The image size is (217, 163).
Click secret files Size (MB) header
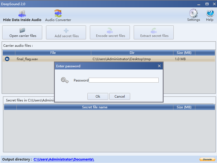[x=184, y=107]
